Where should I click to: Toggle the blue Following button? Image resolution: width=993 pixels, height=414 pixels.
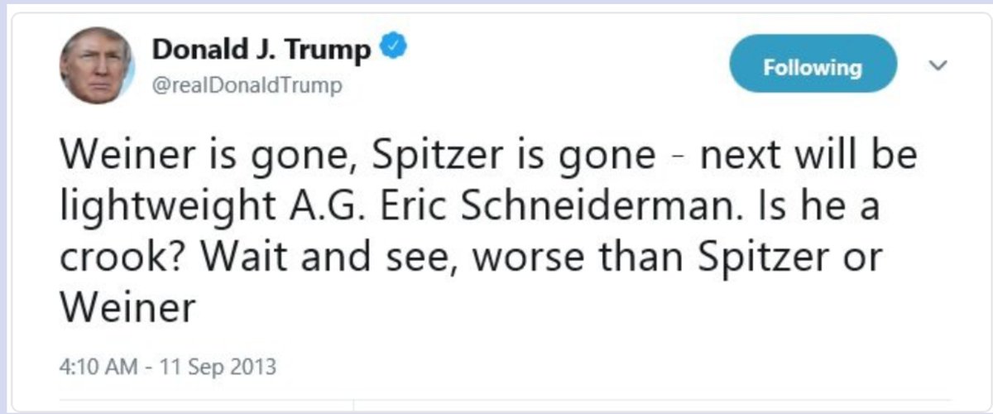(812, 67)
